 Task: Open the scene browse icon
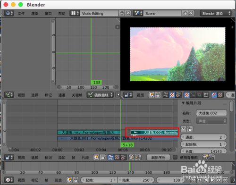click(138, 13)
